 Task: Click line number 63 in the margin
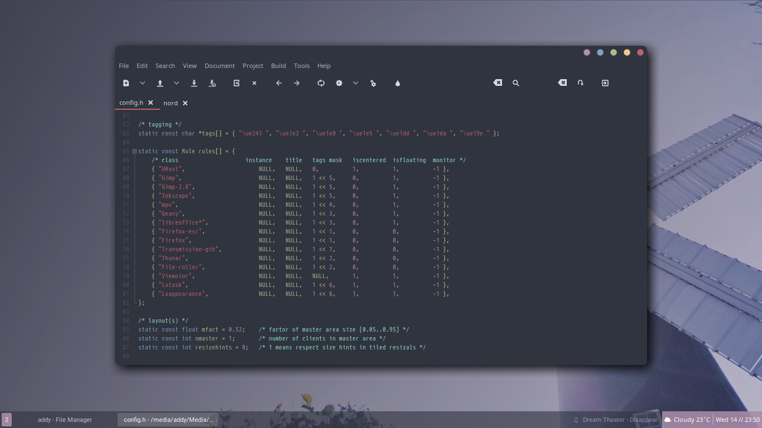[126, 133]
